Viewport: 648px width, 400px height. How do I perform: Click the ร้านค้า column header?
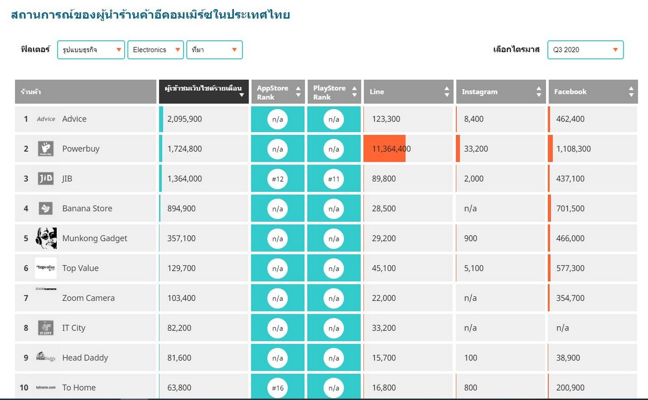[85, 92]
